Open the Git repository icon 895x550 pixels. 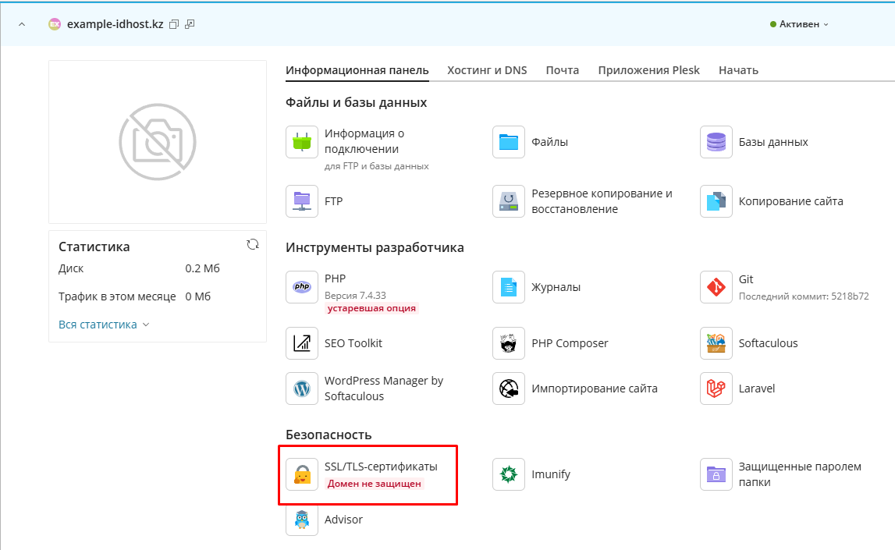click(716, 287)
